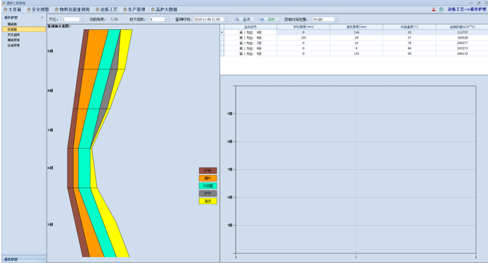This screenshot has height=263, width=488.
Task: Open the 物料及能量利用 menu
Action: pyautogui.click(x=72, y=9)
